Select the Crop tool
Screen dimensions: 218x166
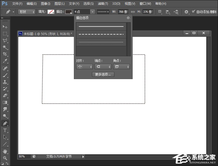click(x=5, y=54)
